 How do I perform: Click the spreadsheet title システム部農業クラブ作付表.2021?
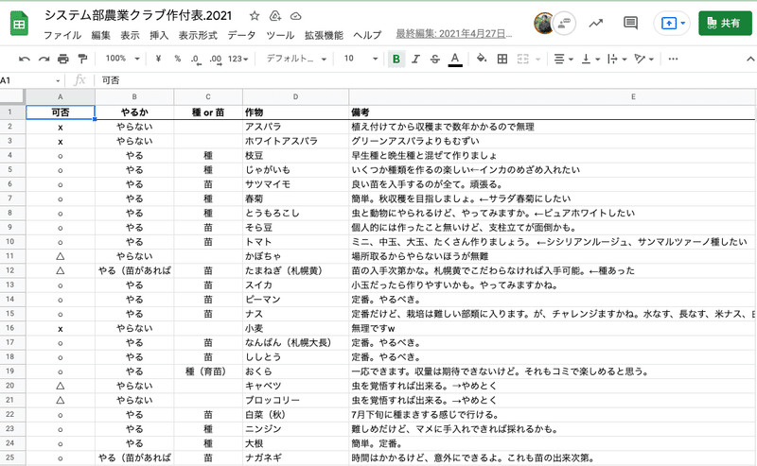pos(138,15)
